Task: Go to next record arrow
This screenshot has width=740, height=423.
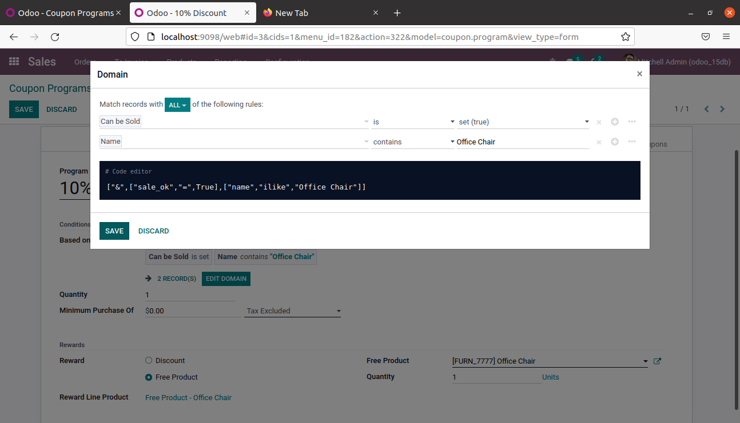Action: pos(722,109)
